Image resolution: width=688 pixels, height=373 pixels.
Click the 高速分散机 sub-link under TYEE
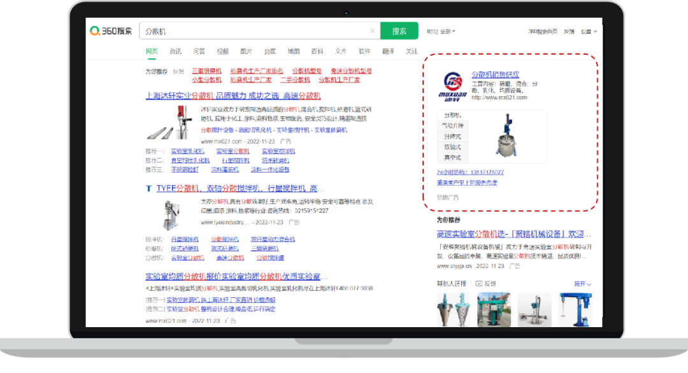pyautogui.click(x=230, y=258)
